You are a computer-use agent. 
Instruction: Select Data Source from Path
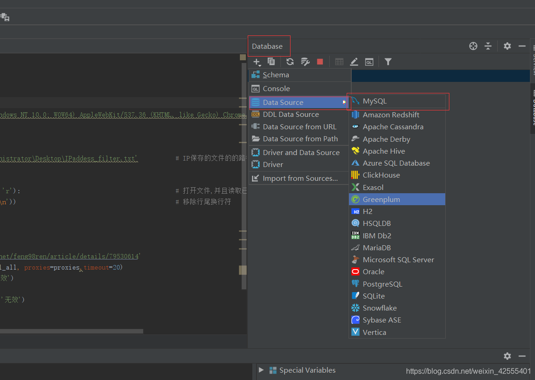click(x=298, y=139)
